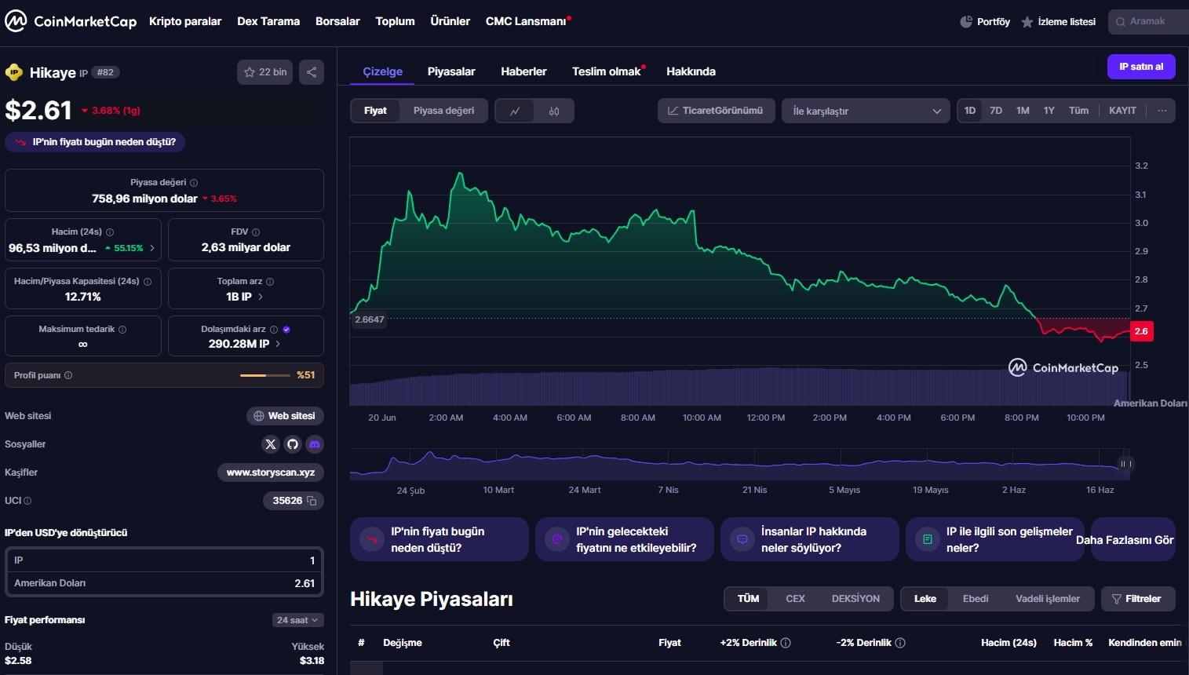Show info for +2% Derinlik column
1189x675 pixels.
pos(786,643)
